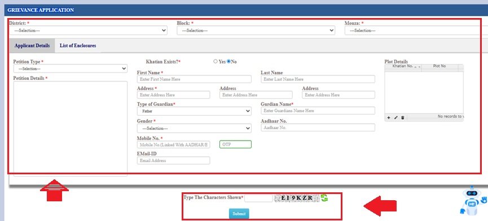Select No for Khatian Exists
488x221 pixels.
point(228,61)
